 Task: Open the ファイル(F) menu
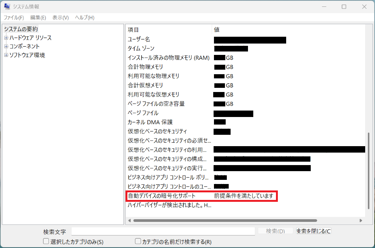(14, 18)
